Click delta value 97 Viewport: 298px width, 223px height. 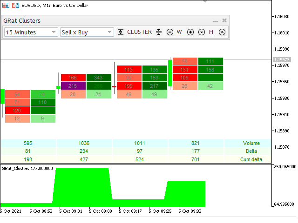[140, 151]
